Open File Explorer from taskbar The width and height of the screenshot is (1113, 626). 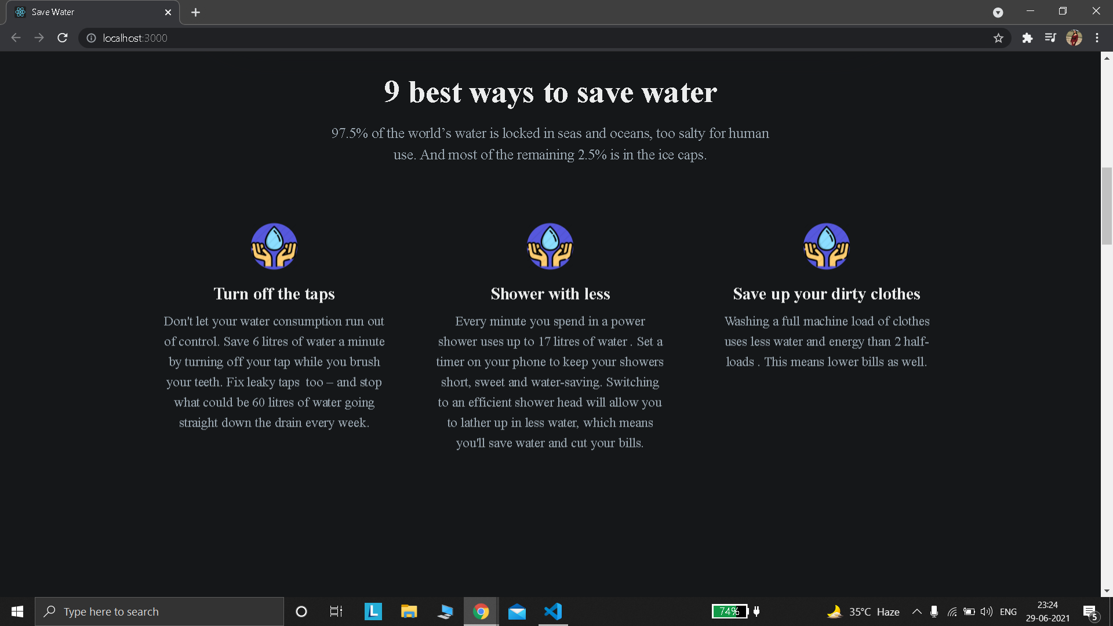409,612
